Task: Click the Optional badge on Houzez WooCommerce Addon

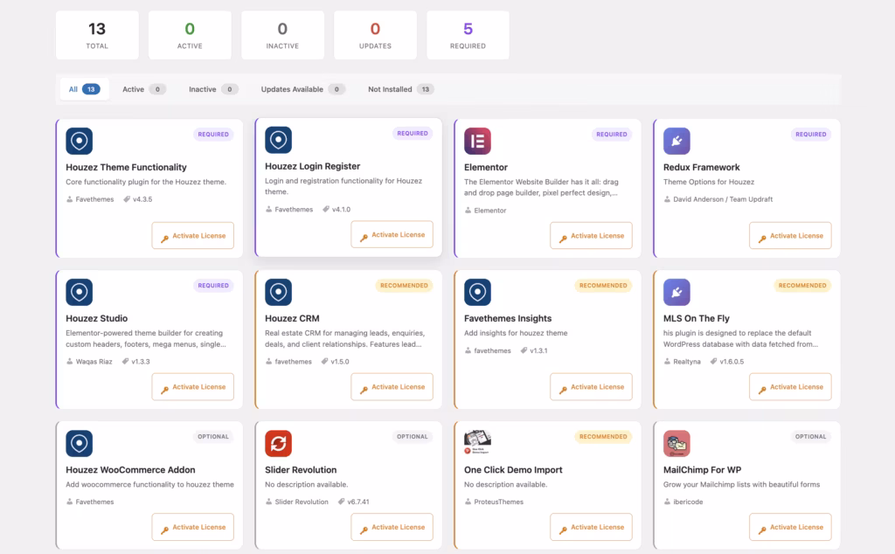Action: point(213,436)
